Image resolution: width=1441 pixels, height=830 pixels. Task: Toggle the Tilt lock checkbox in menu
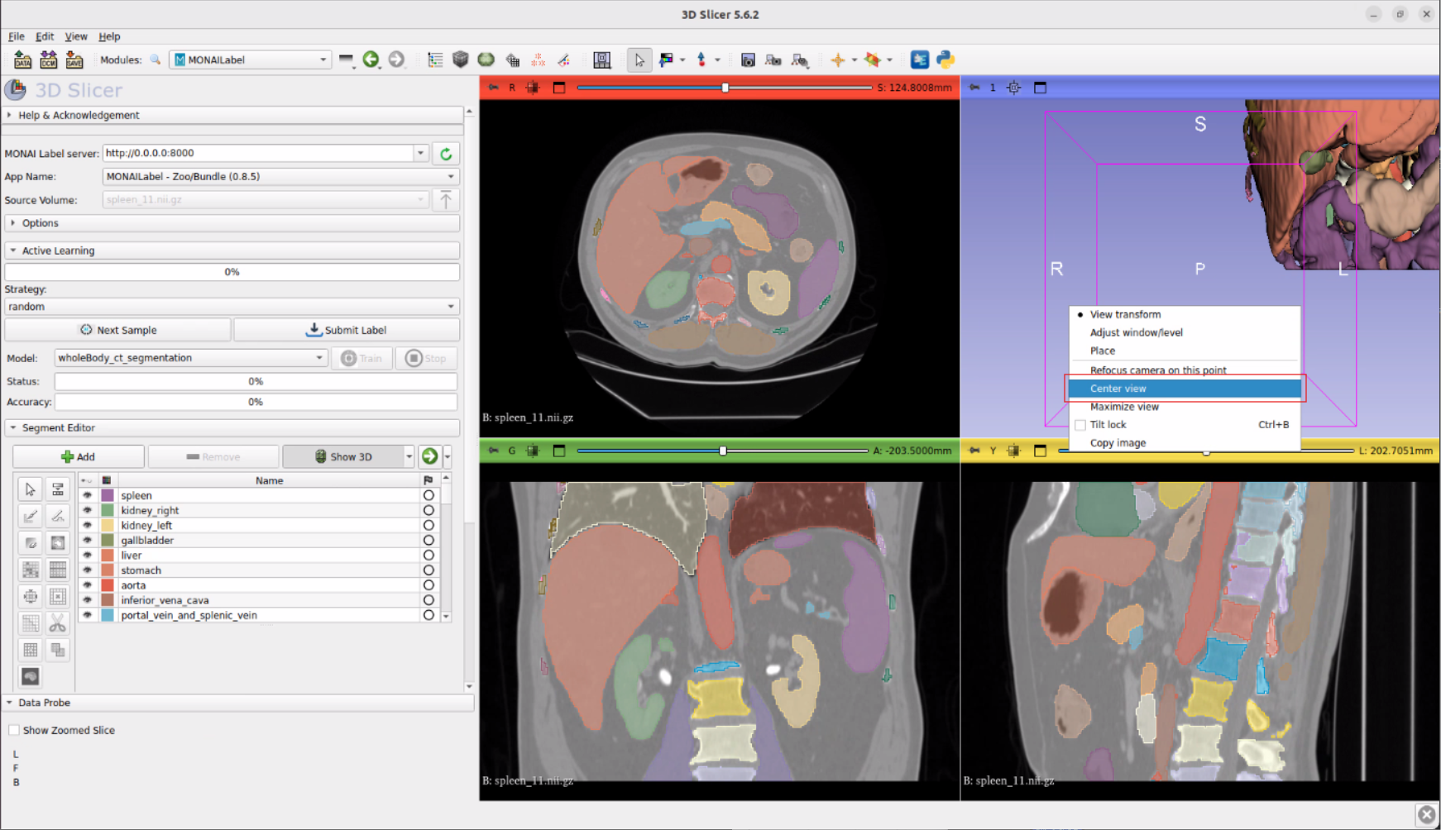tap(1080, 425)
